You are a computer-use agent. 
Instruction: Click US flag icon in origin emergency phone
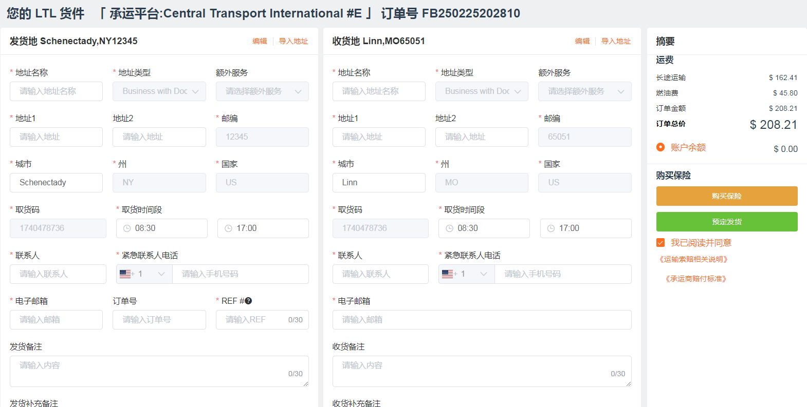(125, 274)
